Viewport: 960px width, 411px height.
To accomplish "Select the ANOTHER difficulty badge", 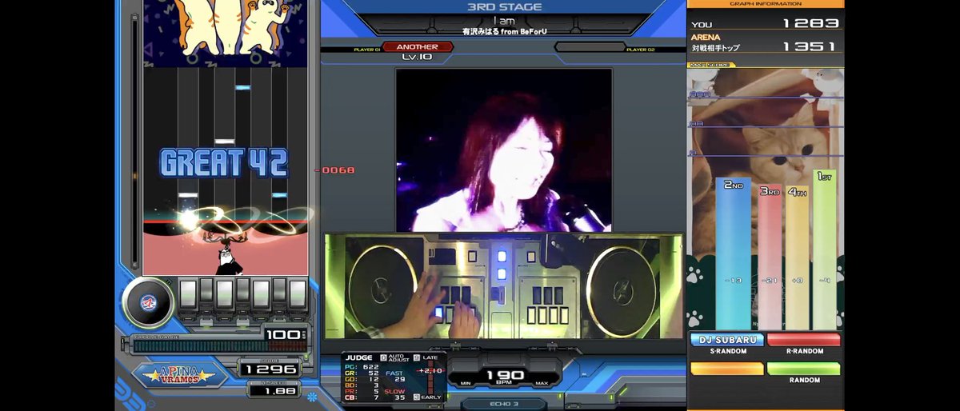I will click(x=418, y=46).
